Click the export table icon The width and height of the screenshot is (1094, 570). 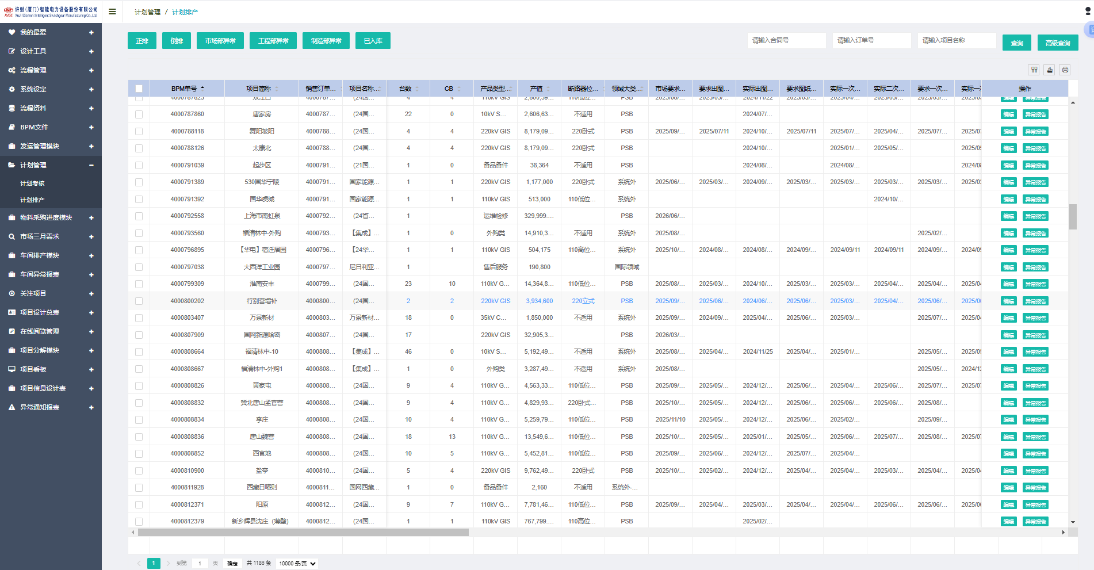coord(1050,70)
